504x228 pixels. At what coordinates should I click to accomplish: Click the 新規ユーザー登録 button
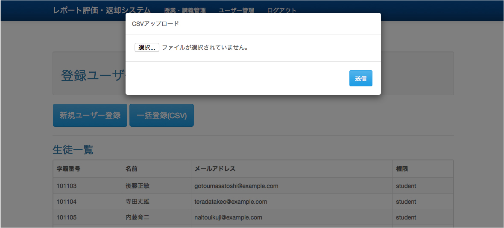click(90, 115)
